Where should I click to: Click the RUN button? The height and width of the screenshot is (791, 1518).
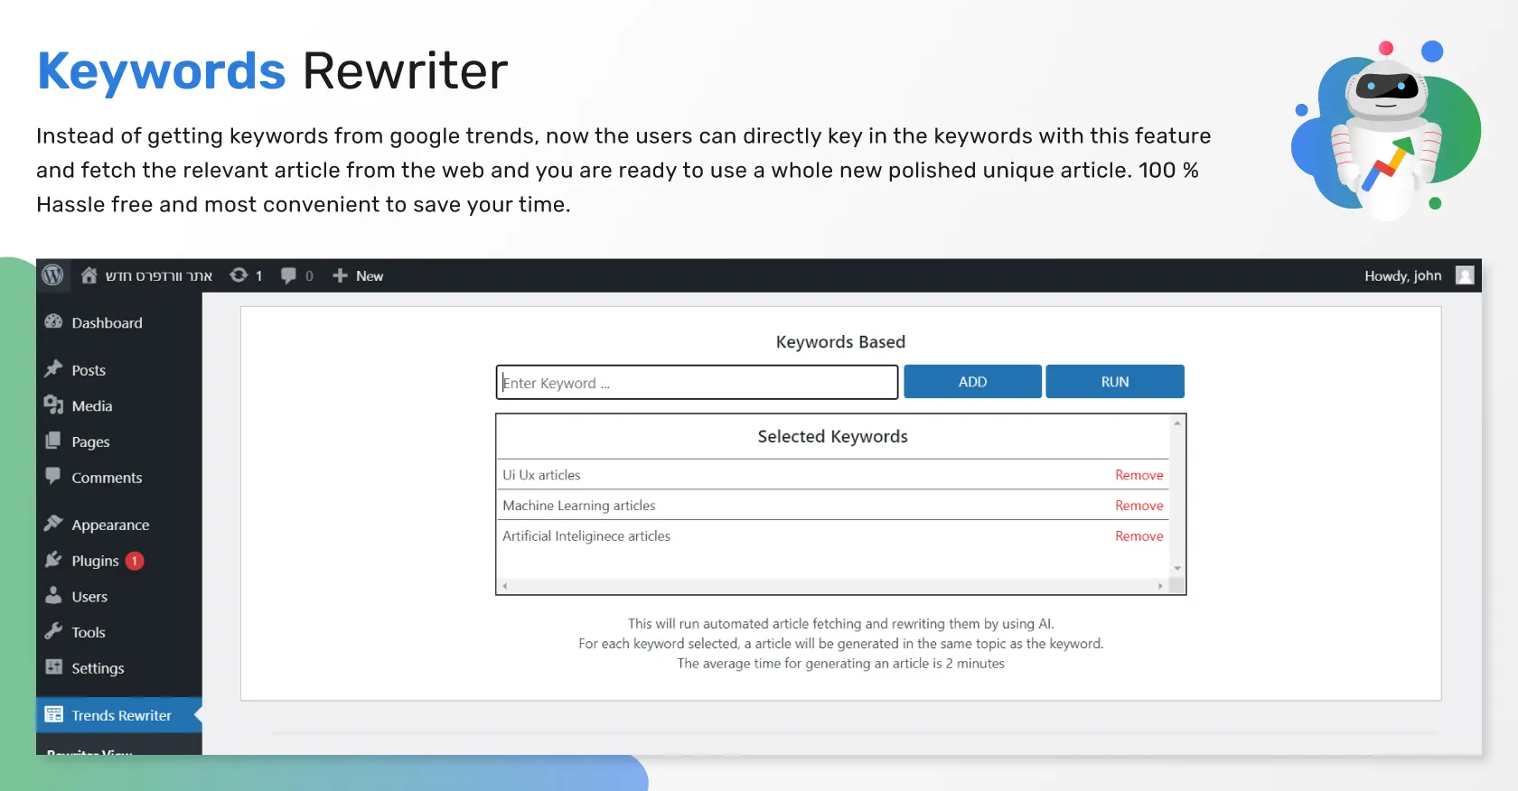point(1115,381)
